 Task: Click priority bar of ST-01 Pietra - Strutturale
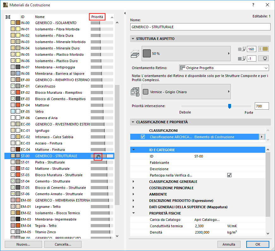(x=102, y=162)
